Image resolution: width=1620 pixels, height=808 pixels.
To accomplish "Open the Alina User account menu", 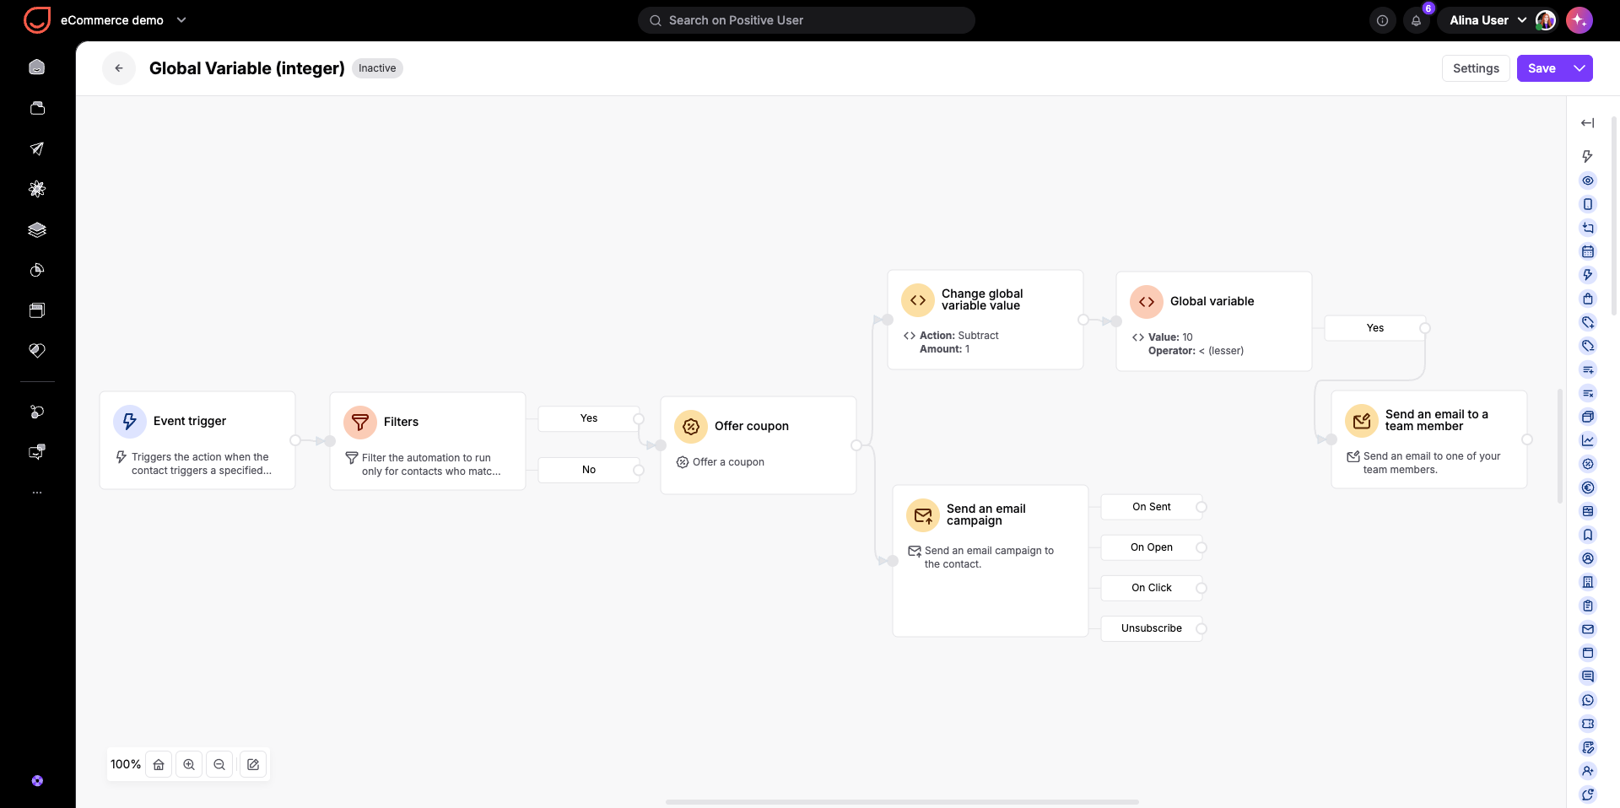I will click(x=1488, y=20).
